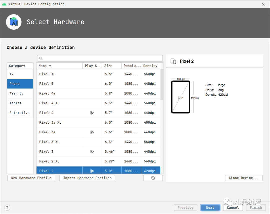
Task: Select the Pixel 3 XL device row
Action: coord(98,142)
